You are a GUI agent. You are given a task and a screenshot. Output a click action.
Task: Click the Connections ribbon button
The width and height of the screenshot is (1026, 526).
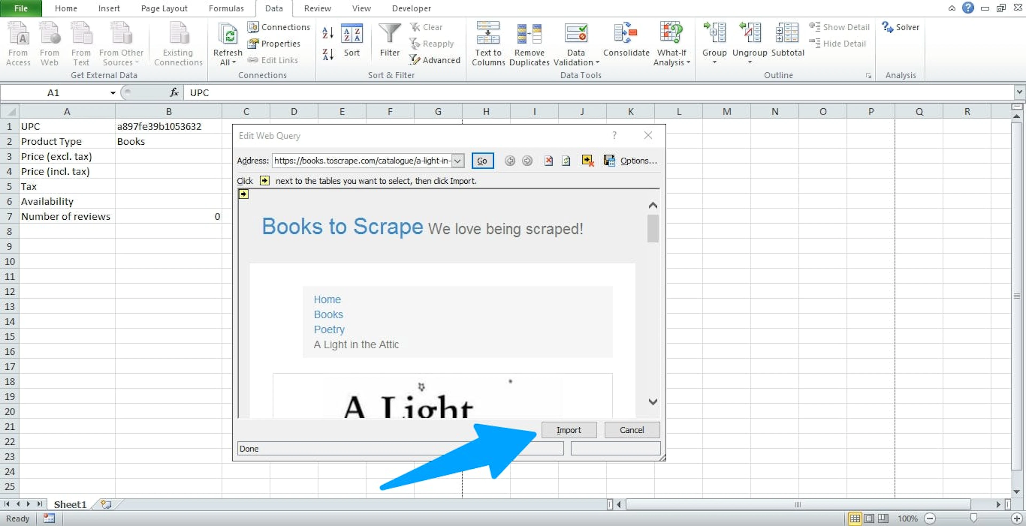pos(279,27)
